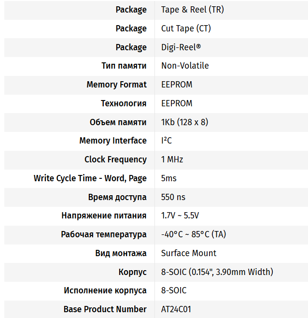Click the Tape & Reel (TR) value

click(192, 10)
